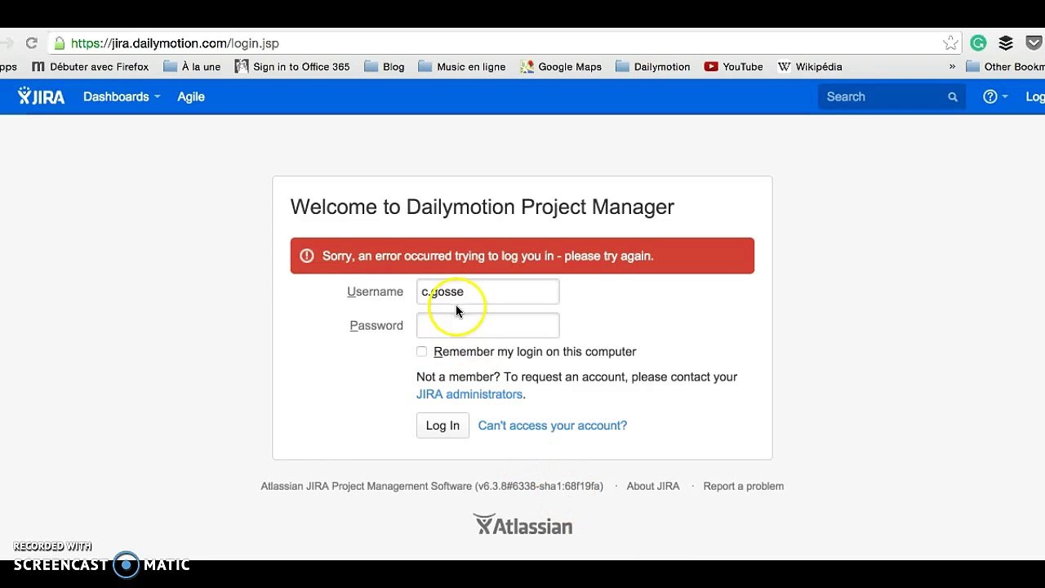Open the YouTube bookmark

(733, 67)
